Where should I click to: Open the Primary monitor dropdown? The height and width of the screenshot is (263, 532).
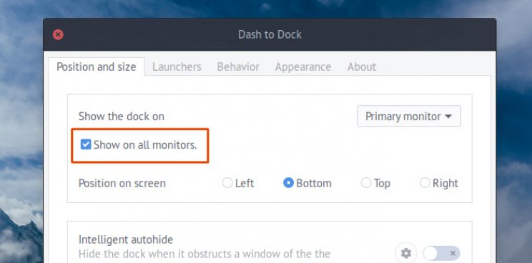pyautogui.click(x=409, y=116)
